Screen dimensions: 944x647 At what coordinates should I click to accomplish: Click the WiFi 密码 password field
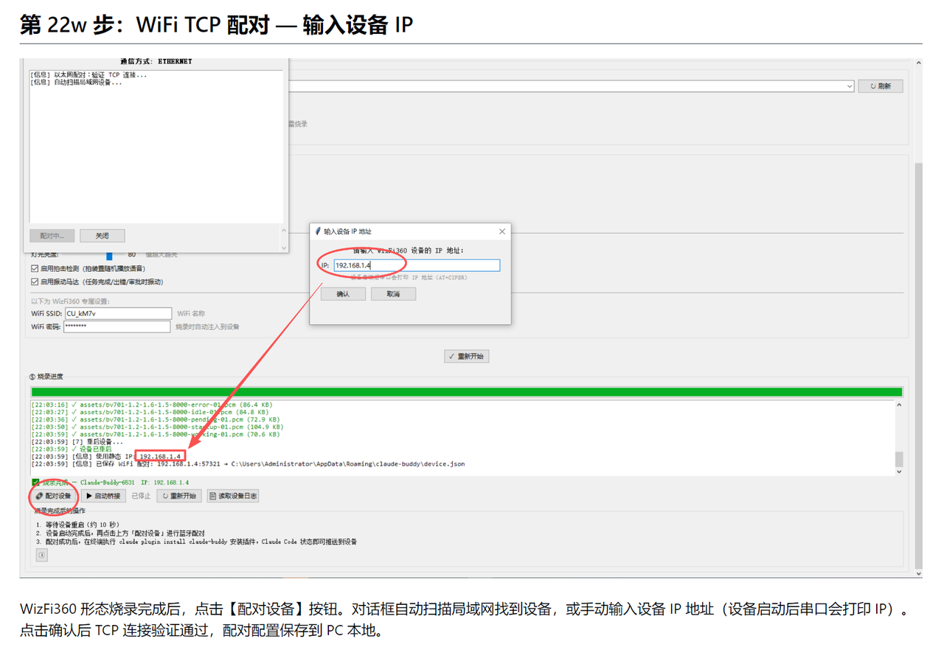click(117, 326)
